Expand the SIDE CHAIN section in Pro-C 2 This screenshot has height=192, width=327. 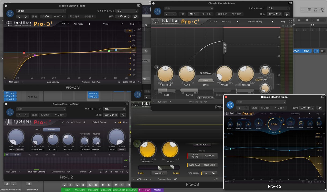(x=206, y=98)
